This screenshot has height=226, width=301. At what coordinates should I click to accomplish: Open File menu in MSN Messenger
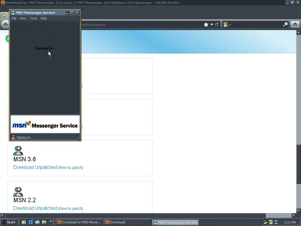pyautogui.click(x=14, y=18)
